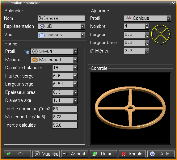Open the Aspect settings button
Viewport: 177px width, 160px height.
pos(75,154)
